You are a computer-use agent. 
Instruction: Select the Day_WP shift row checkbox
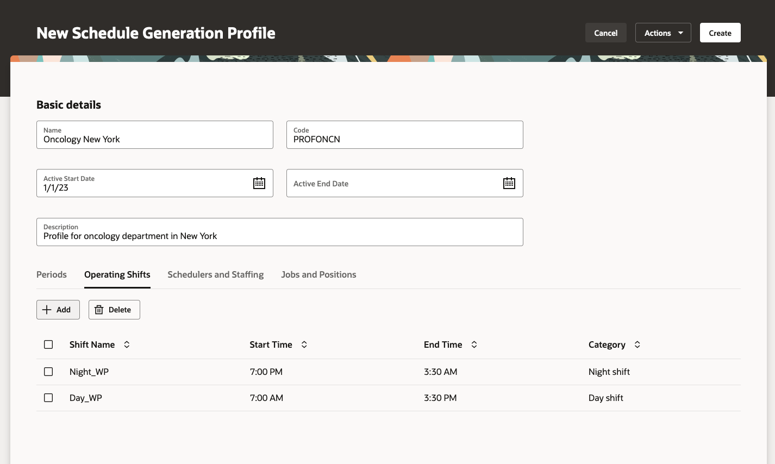pyautogui.click(x=48, y=397)
